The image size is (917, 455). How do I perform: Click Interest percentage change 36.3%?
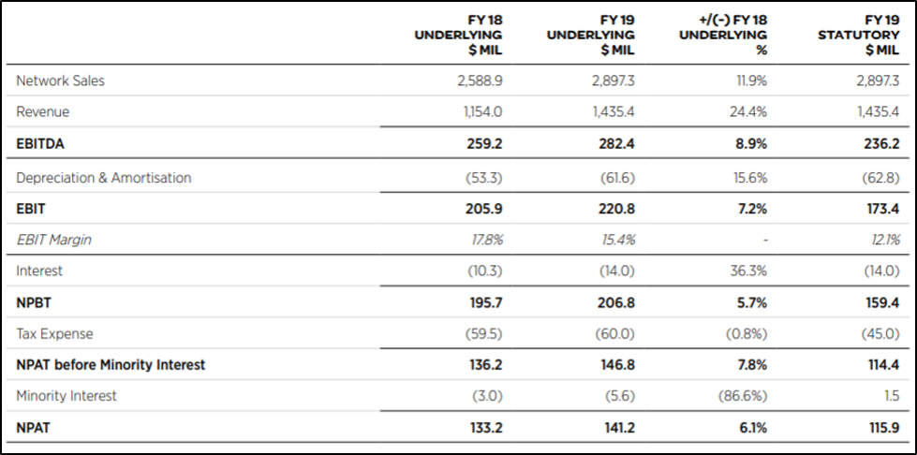(x=748, y=271)
